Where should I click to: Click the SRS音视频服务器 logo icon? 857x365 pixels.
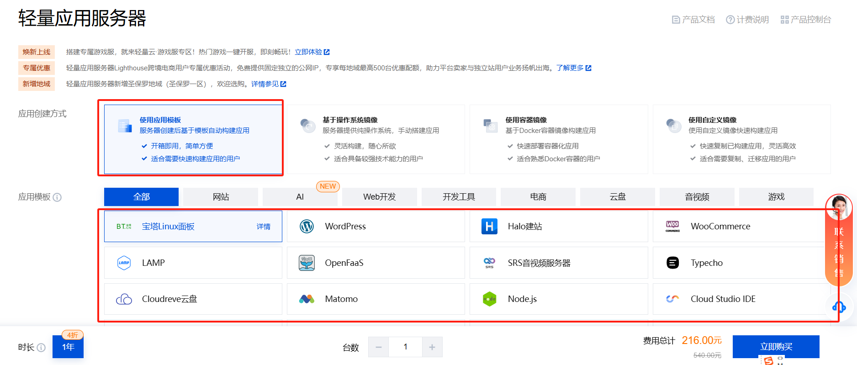point(489,263)
